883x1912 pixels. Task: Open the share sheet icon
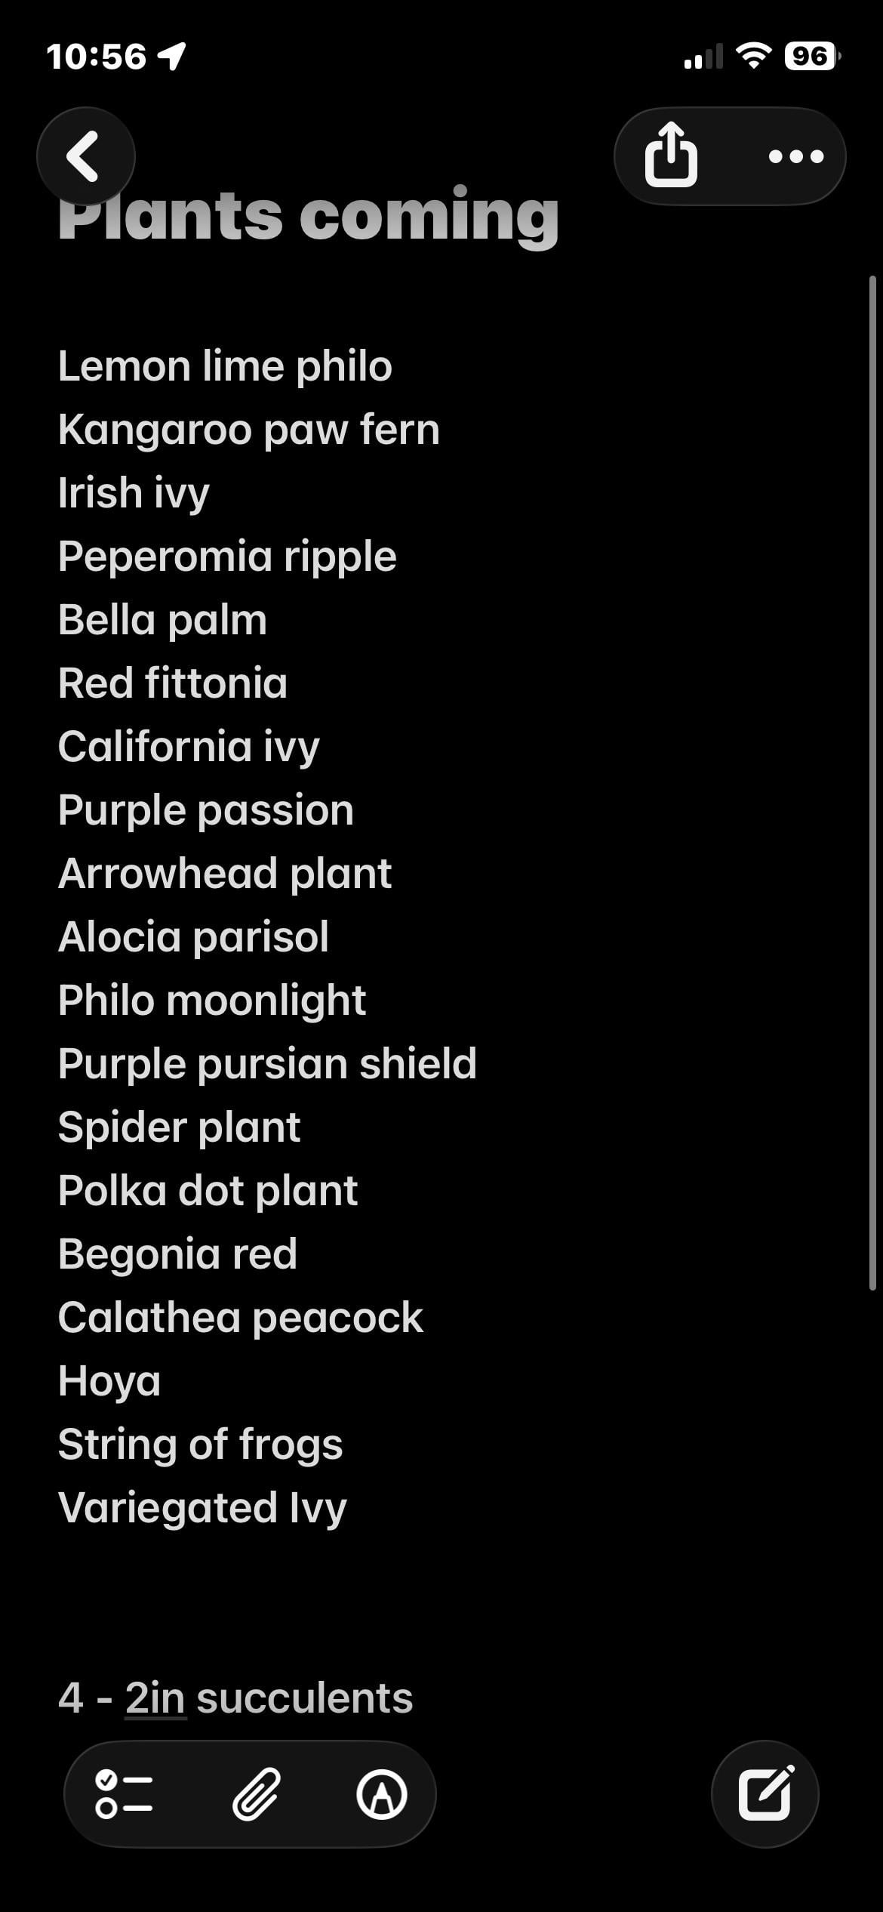[671, 156]
